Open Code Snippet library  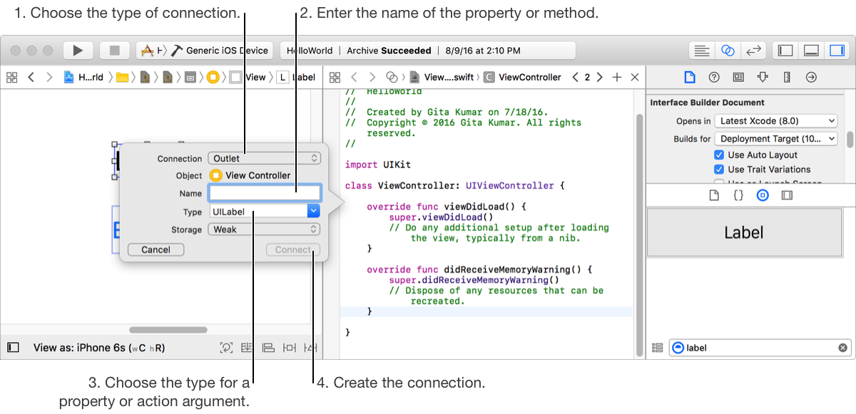coord(738,195)
